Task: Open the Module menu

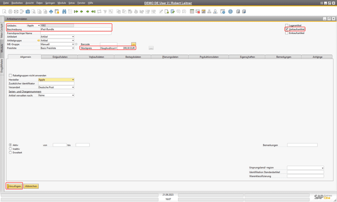Action: point(62,3)
